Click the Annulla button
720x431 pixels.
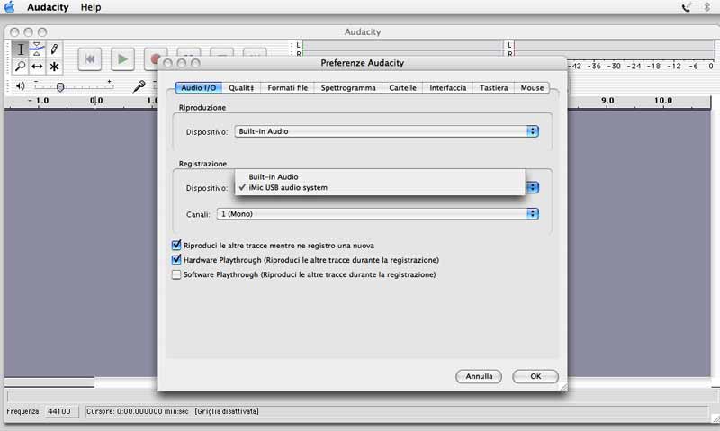click(x=479, y=376)
